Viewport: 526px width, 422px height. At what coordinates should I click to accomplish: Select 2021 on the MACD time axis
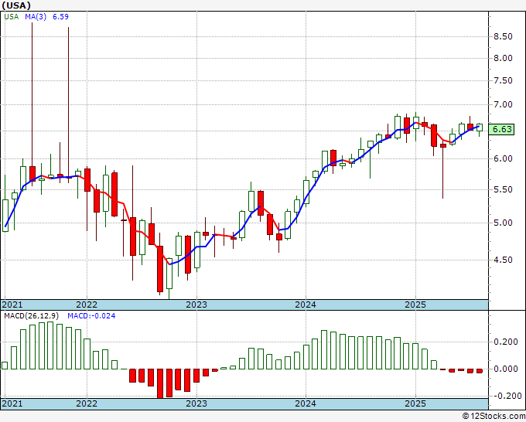12,403
